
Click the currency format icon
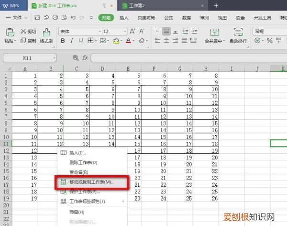click(x=257, y=40)
